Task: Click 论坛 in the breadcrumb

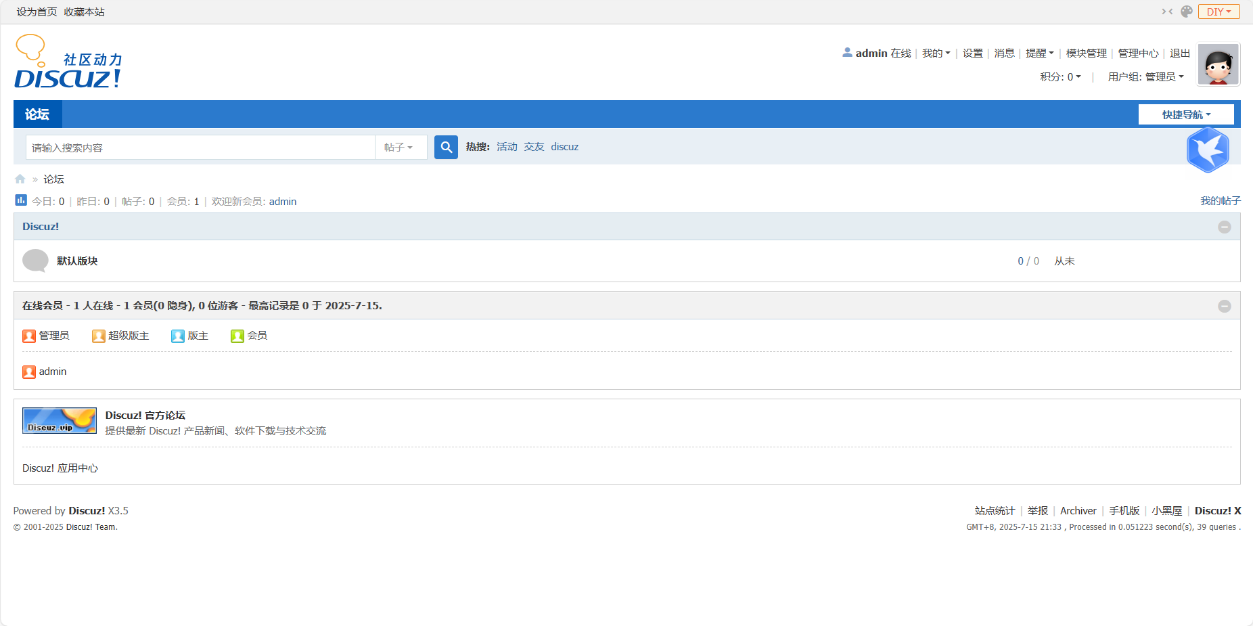Action: (x=53, y=179)
